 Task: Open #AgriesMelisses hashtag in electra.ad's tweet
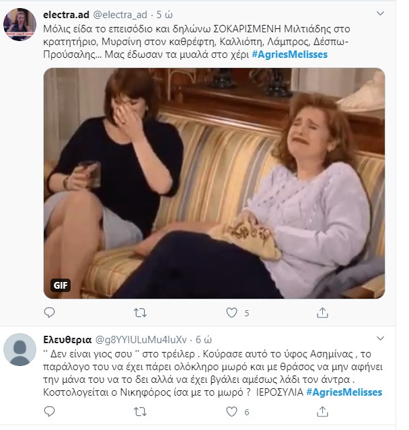pos(293,54)
